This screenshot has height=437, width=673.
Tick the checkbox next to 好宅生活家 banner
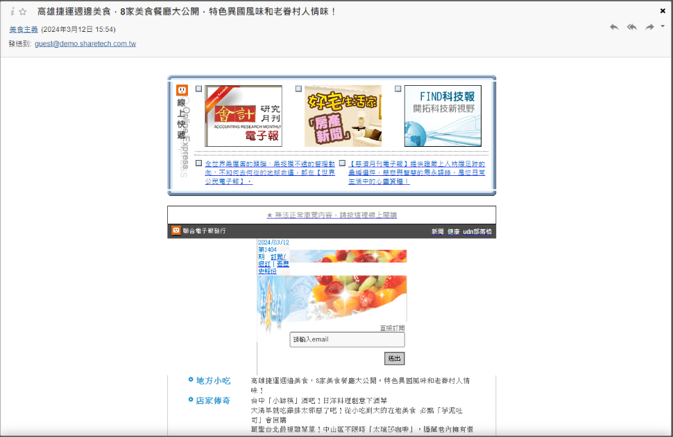click(298, 89)
